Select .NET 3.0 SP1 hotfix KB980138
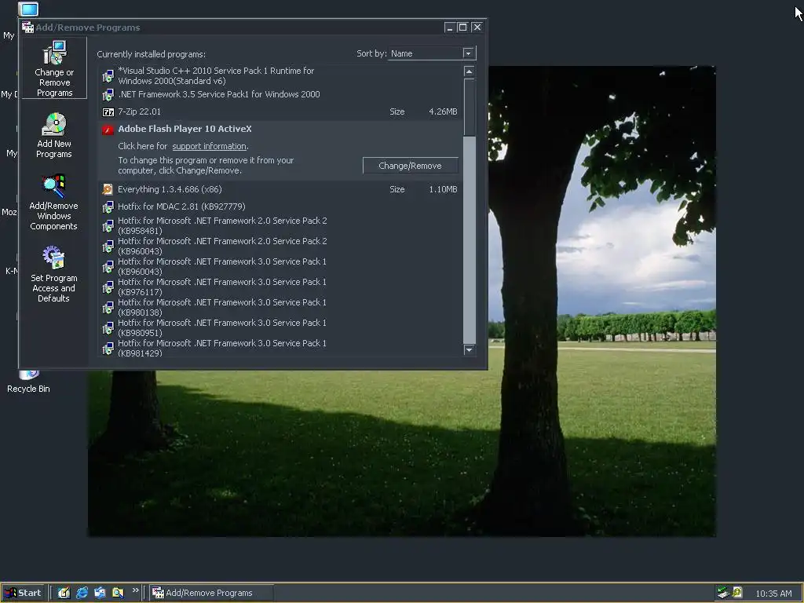The image size is (804, 603). 280,307
